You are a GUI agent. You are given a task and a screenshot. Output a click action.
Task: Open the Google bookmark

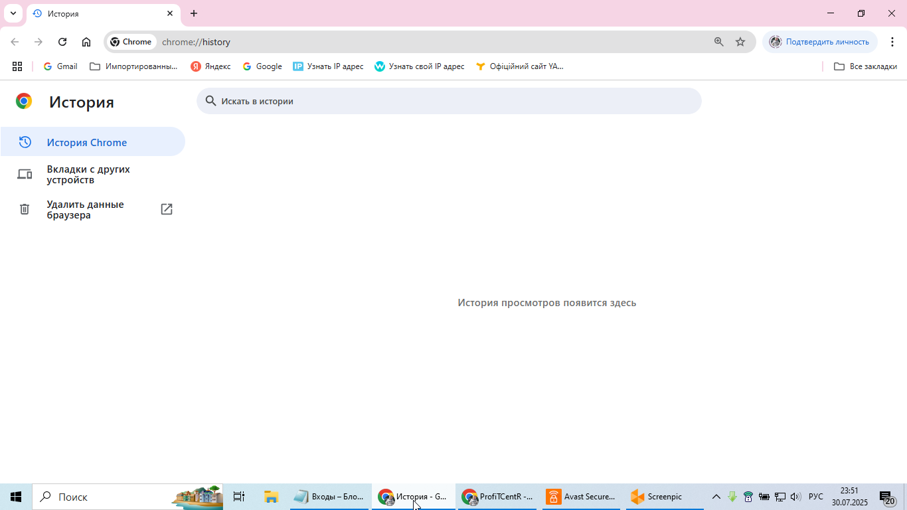pyautogui.click(x=262, y=66)
